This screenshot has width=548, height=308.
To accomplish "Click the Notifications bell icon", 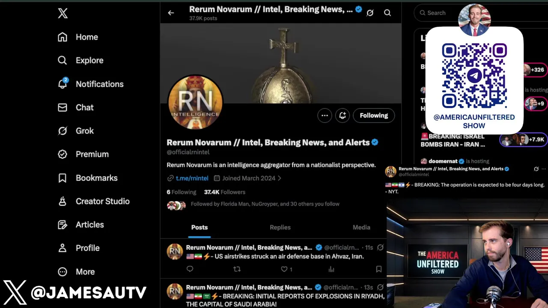I will coord(63,84).
